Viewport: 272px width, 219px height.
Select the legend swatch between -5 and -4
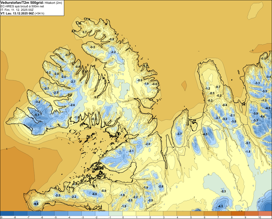[x=61, y=213]
